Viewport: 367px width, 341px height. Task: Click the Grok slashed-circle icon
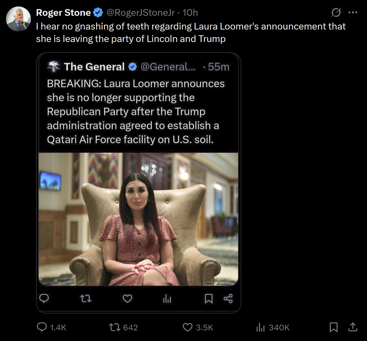point(336,12)
